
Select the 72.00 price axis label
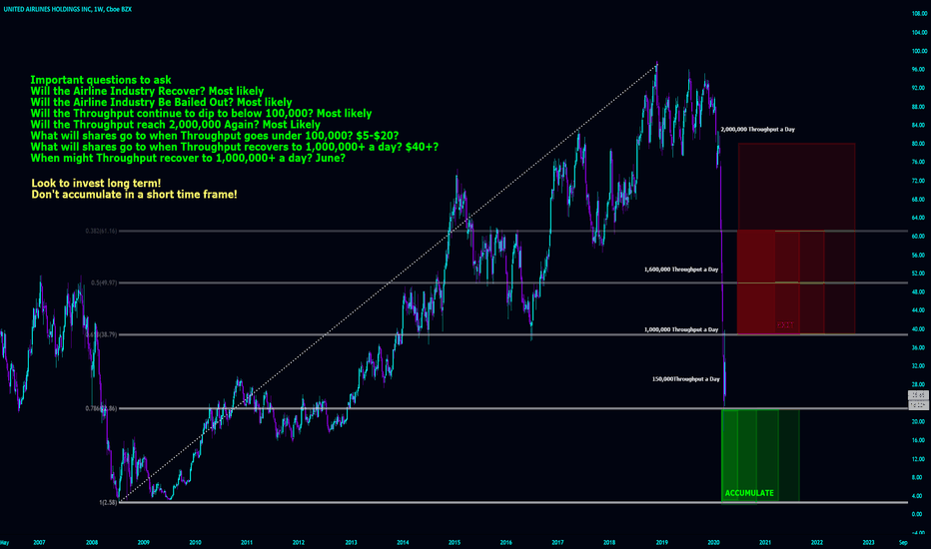point(920,181)
